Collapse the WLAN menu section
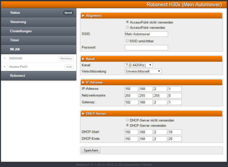The height and width of the screenshot is (167, 228). click(x=39, y=49)
